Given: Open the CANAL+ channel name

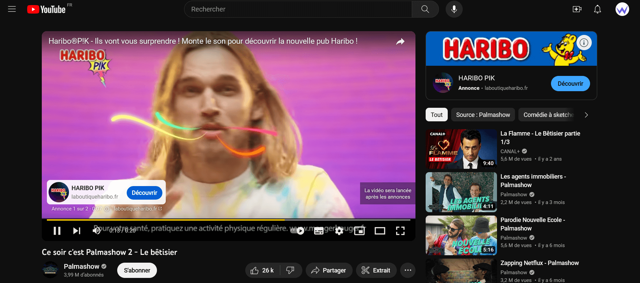Looking at the screenshot, I should click(510, 151).
